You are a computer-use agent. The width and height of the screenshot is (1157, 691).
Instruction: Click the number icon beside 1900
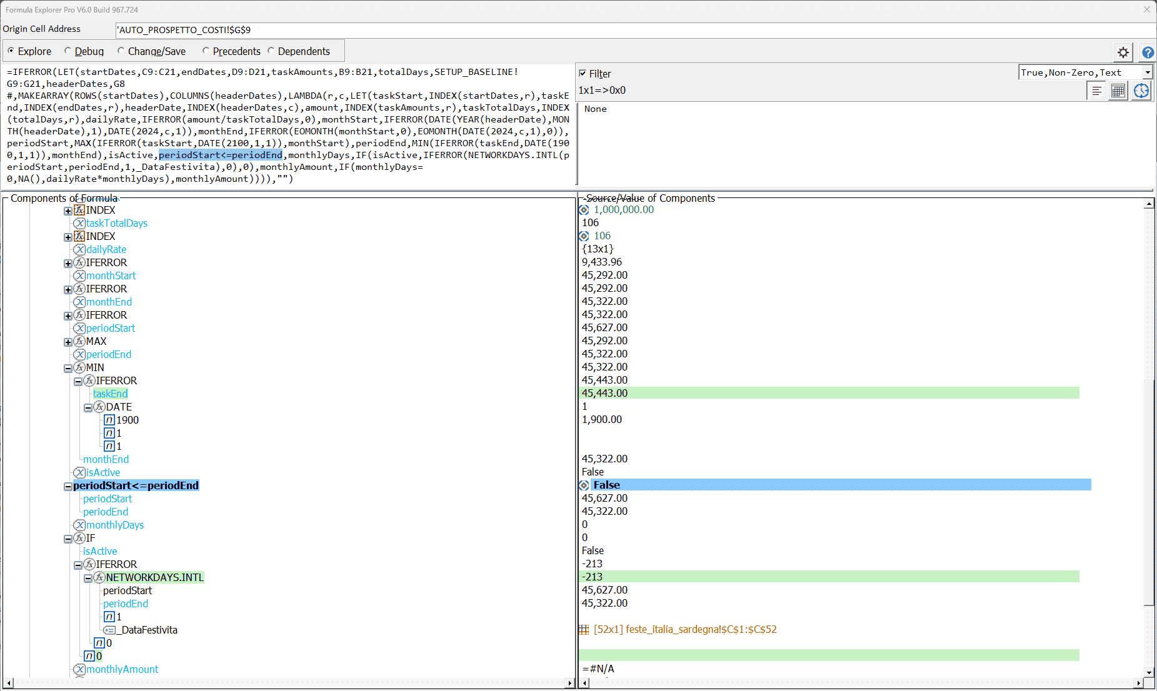(109, 420)
